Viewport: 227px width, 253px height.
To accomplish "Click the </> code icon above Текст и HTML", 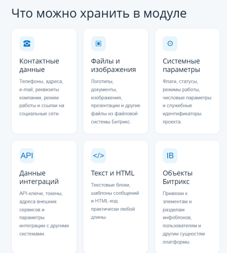I will point(99,156).
